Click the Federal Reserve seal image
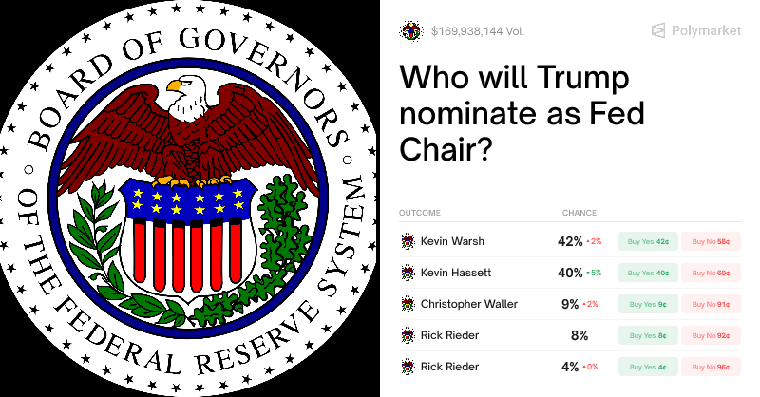The image size is (760, 397). [x=189, y=198]
